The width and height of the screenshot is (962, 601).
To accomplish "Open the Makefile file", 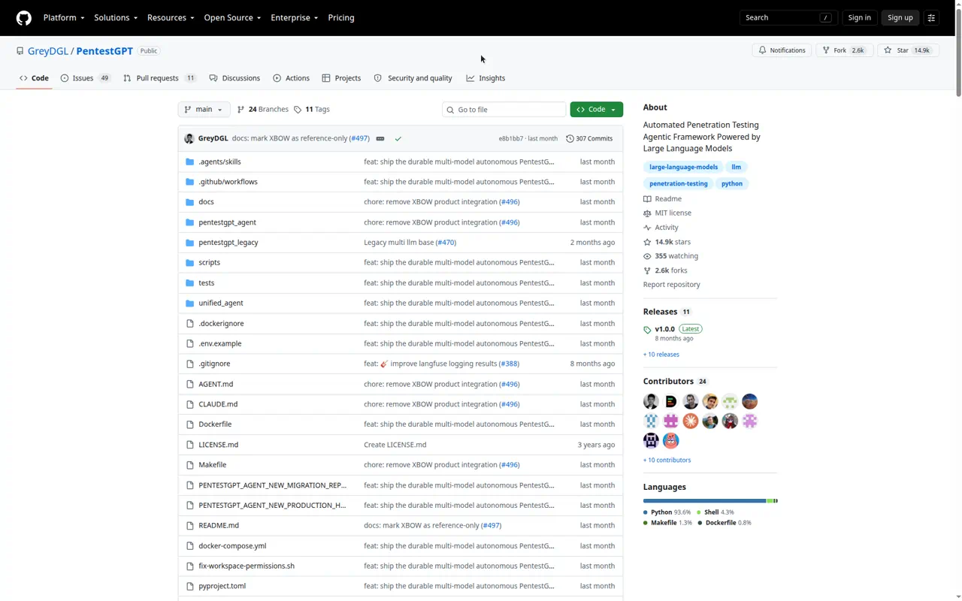I will click(x=212, y=465).
